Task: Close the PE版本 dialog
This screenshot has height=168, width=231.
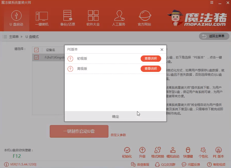Action: [162, 50]
